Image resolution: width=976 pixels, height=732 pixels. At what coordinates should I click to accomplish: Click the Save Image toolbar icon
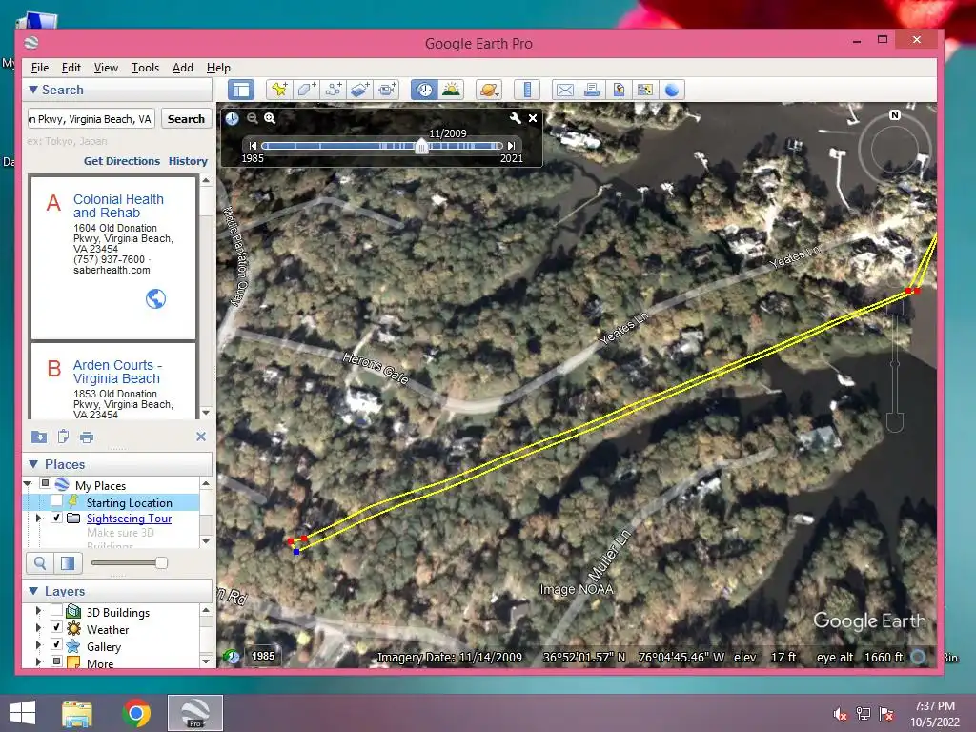coord(619,90)
